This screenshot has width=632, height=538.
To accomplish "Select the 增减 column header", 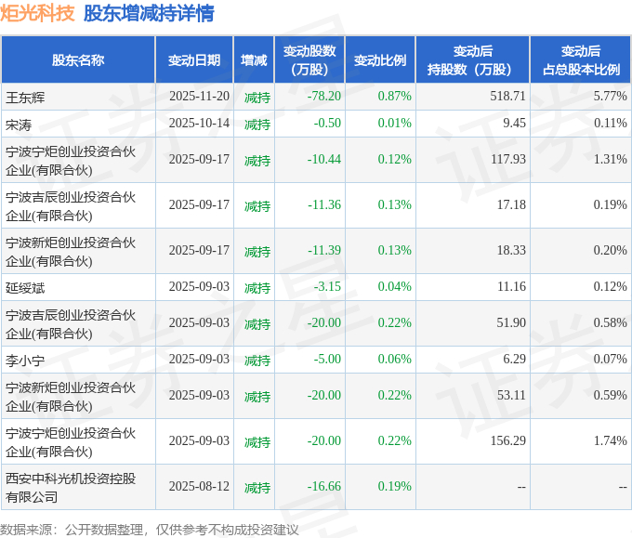I will coord(254,60).
